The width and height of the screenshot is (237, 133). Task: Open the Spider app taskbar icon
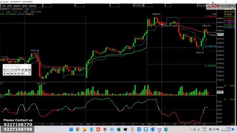coord(105,129)
